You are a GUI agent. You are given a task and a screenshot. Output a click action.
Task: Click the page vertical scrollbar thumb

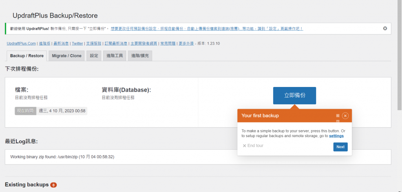tap(400, 55)
